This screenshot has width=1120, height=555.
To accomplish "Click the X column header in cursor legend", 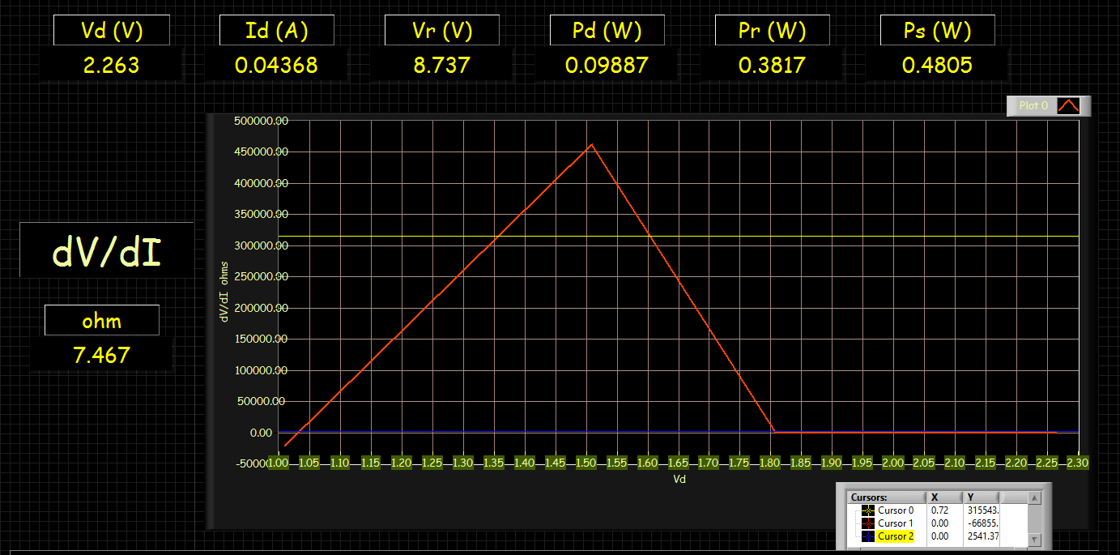I will pos(935,497).
